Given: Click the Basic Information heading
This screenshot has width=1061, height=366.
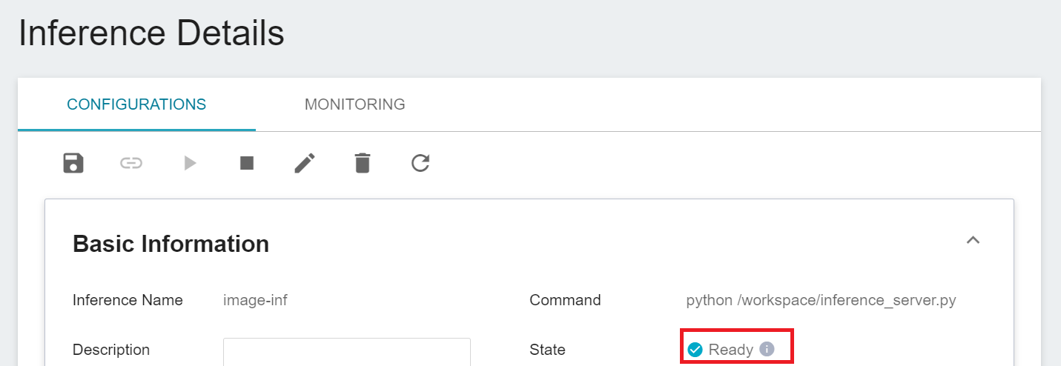Looking at the screenshot, I should coord(171,244).
